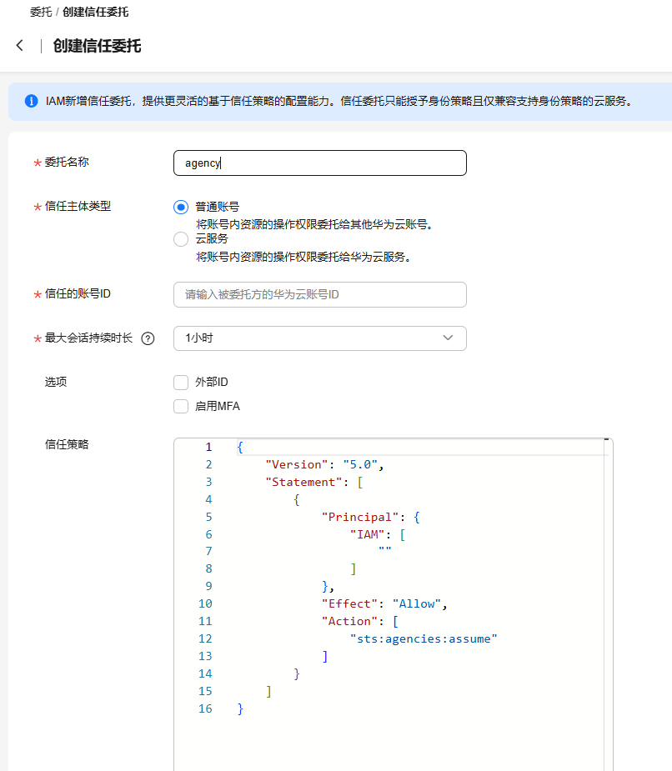Screen dimensions: 672x771
Task: Click the 创建信任委托 breadcrumb item
Action: click(95, 12)
